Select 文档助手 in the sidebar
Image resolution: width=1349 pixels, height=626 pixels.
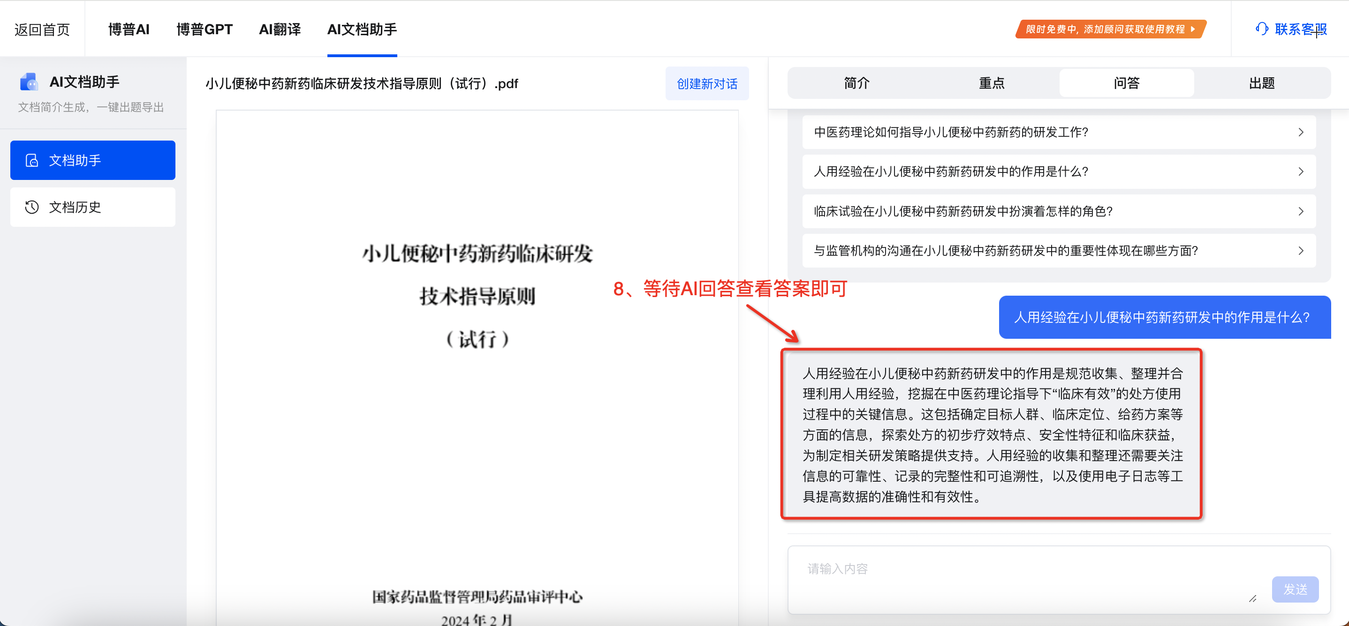point(93,160)
